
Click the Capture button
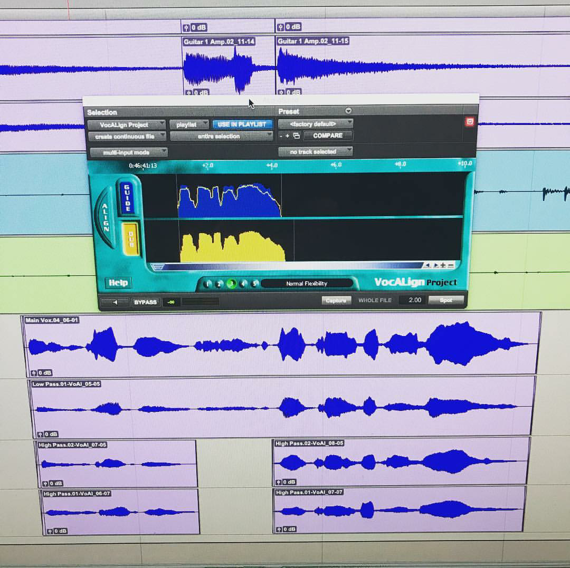pos(336,300)
